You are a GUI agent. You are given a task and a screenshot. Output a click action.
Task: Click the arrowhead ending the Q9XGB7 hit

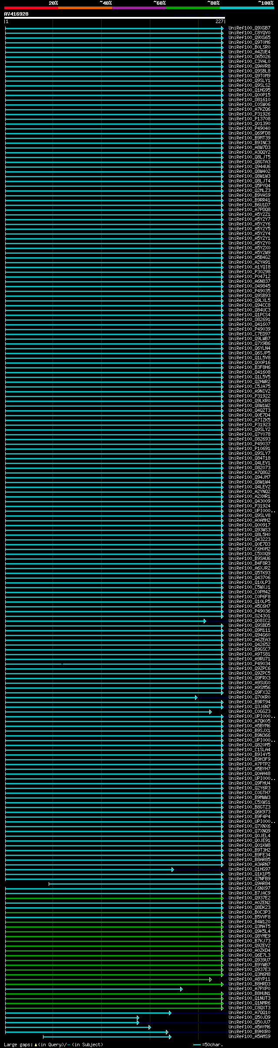point(222,28)
